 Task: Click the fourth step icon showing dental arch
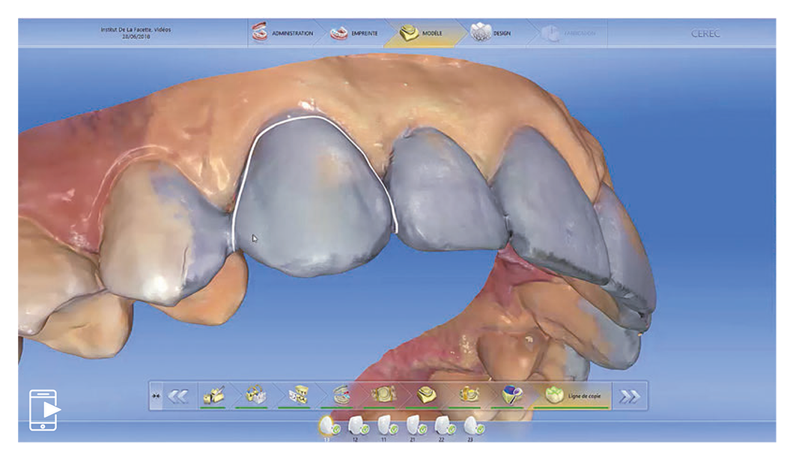(341, 395)
